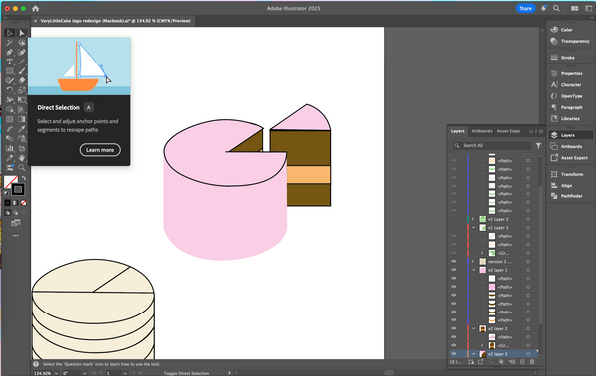596x376 pixels.
Task: Collapse the v2 layer 1 layer
Action: pyautogui.click(x=473, y=270)
